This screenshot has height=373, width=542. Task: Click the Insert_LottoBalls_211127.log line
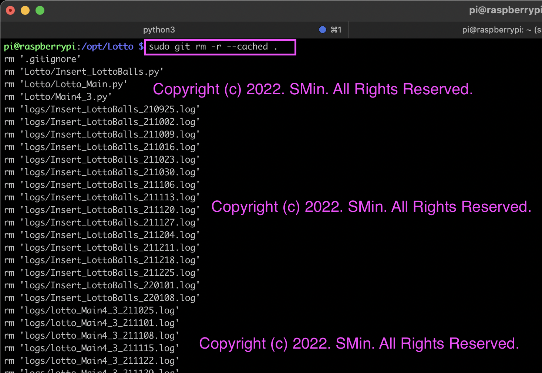coord(102,223)
